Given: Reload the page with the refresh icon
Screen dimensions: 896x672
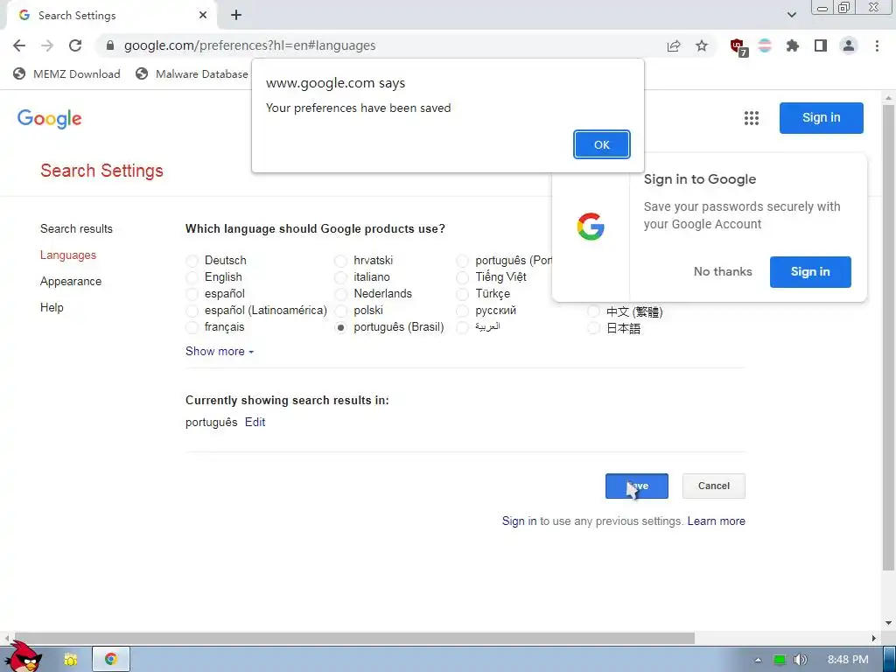Looking at the screenshot, I should pos(75,45).
